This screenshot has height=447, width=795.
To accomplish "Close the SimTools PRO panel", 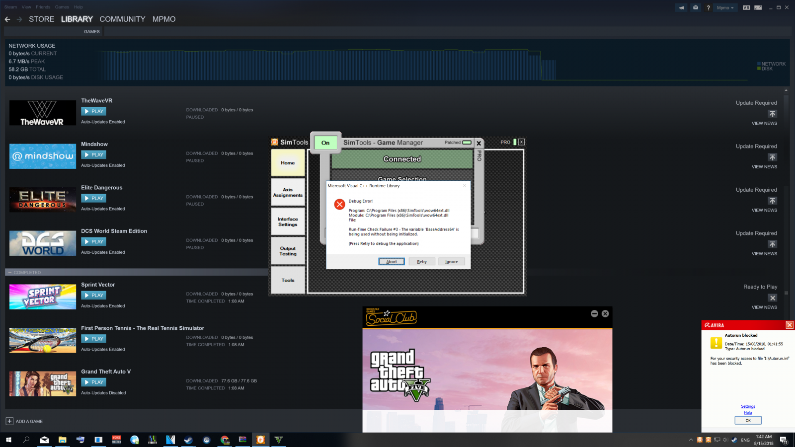I will [x=521, y=142].
